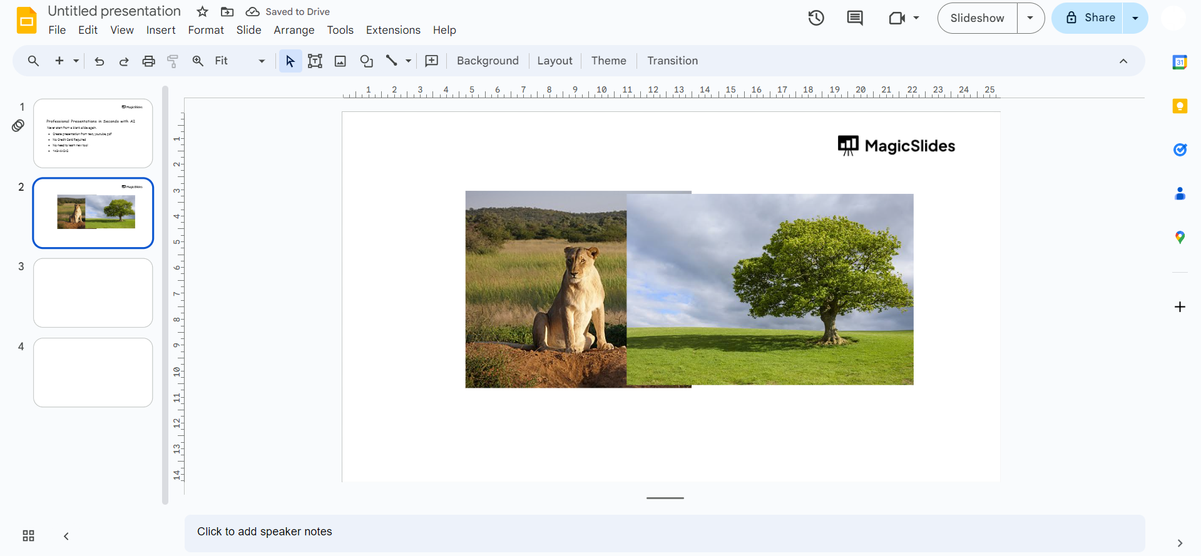The width and height of the screenshot is (1201, 556).
Task: Select blank slide 4 thumbnail
Action: (x=93, y=373)
